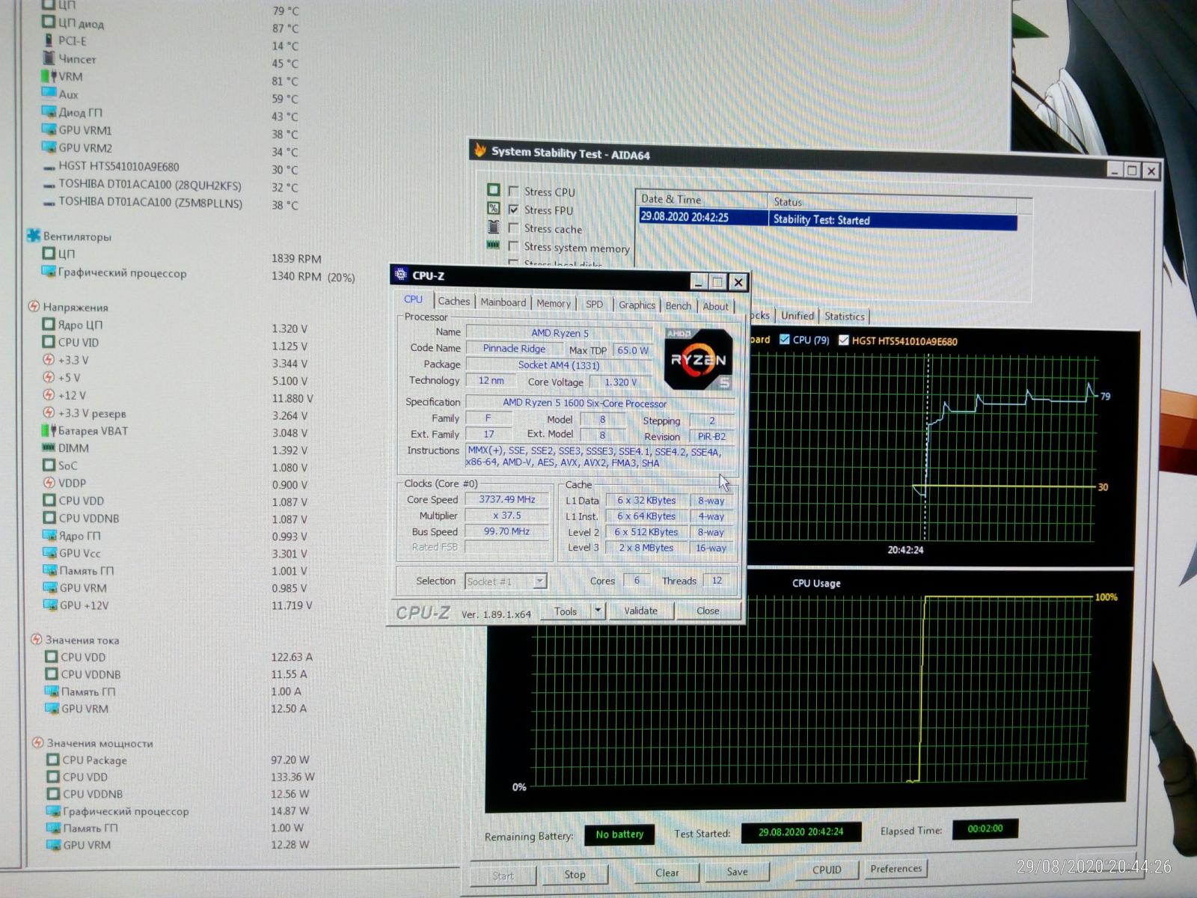The width and height of the screenshot is (1197, 898).
Task: Click the AMD Ryzen 5 logo in CPU-Z
Action: coord(697,358)
